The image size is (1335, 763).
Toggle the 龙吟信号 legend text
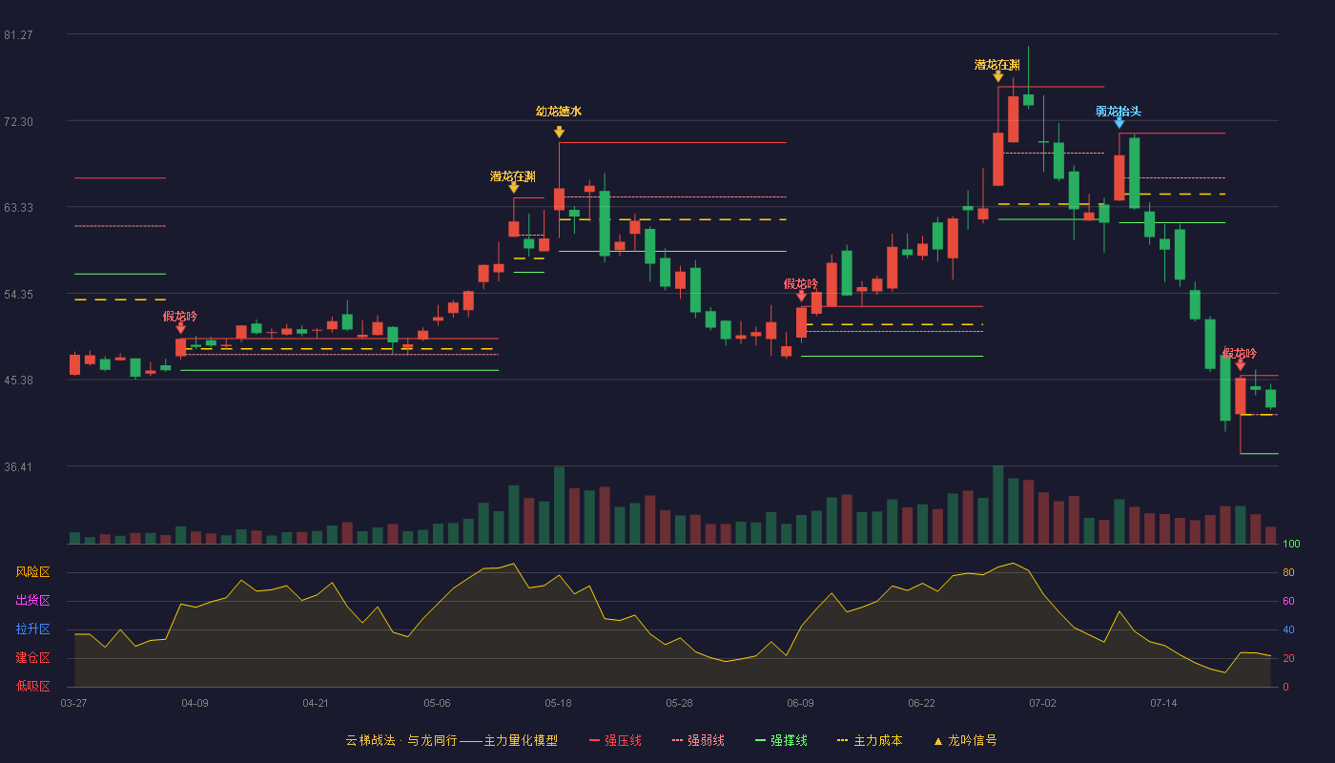[973, 740]
